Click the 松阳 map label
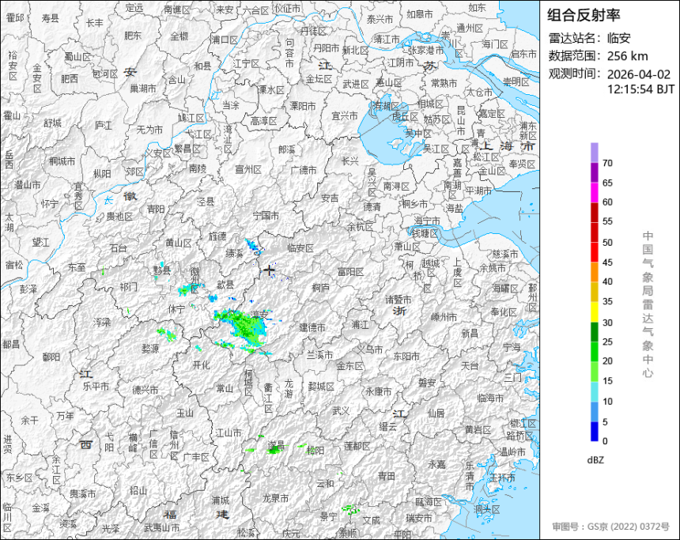Screen dimensions: 680x540 pos(315,450)
